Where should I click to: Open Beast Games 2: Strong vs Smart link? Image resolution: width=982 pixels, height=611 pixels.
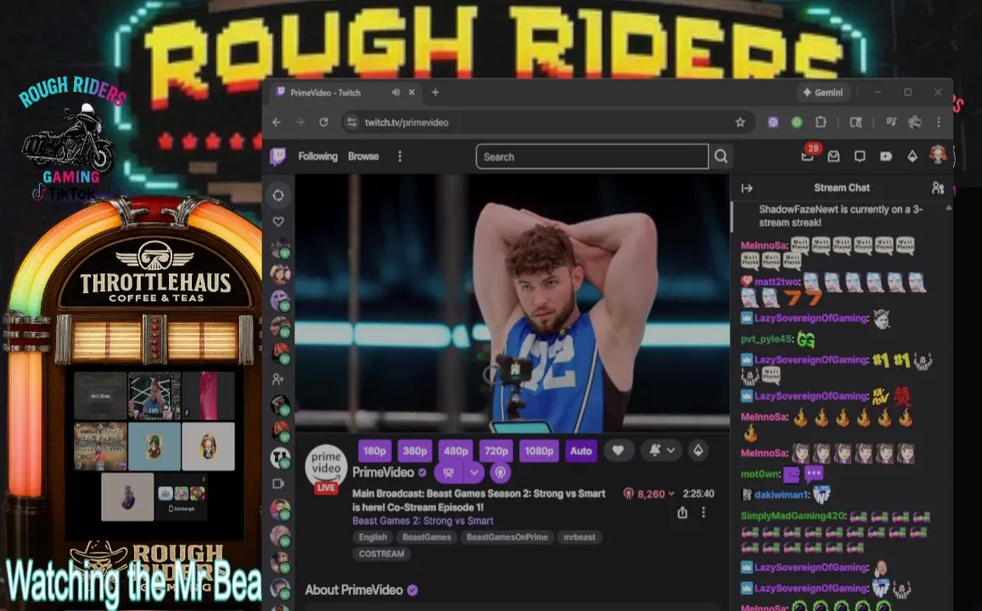[x=423, y=521]
